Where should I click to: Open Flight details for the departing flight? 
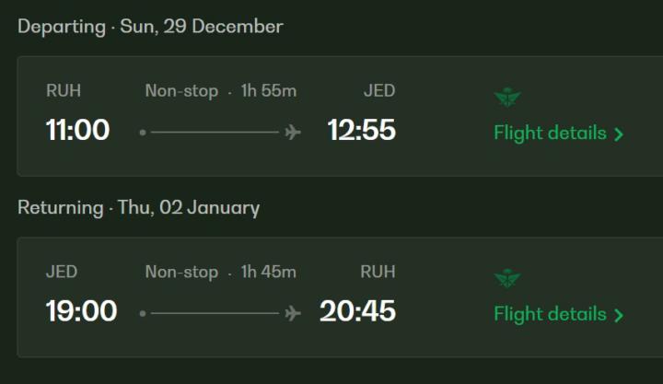click(550, 133)
